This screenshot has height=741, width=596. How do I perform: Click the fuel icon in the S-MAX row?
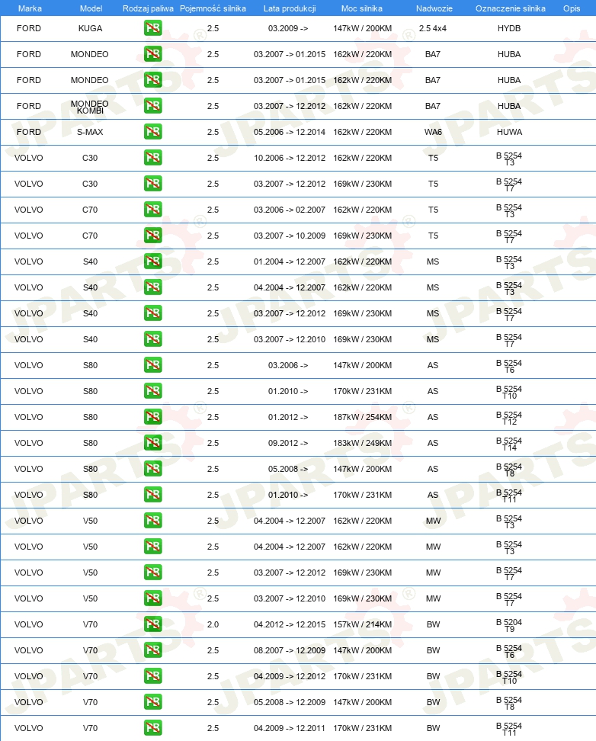(152, 132)
